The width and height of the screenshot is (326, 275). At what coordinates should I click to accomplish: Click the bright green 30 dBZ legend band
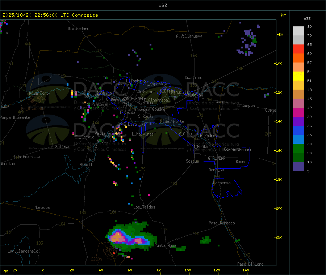coord(298,148)
